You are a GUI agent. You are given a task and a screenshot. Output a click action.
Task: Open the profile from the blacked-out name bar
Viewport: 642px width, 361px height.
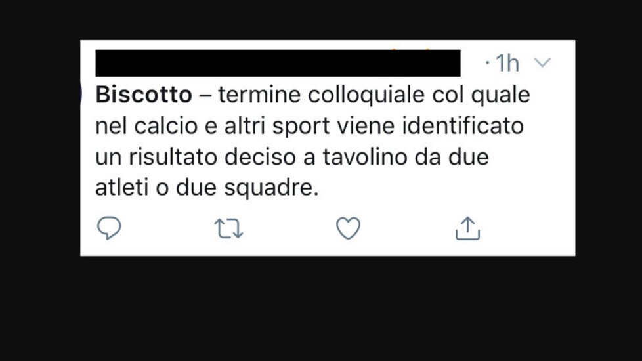278,63
